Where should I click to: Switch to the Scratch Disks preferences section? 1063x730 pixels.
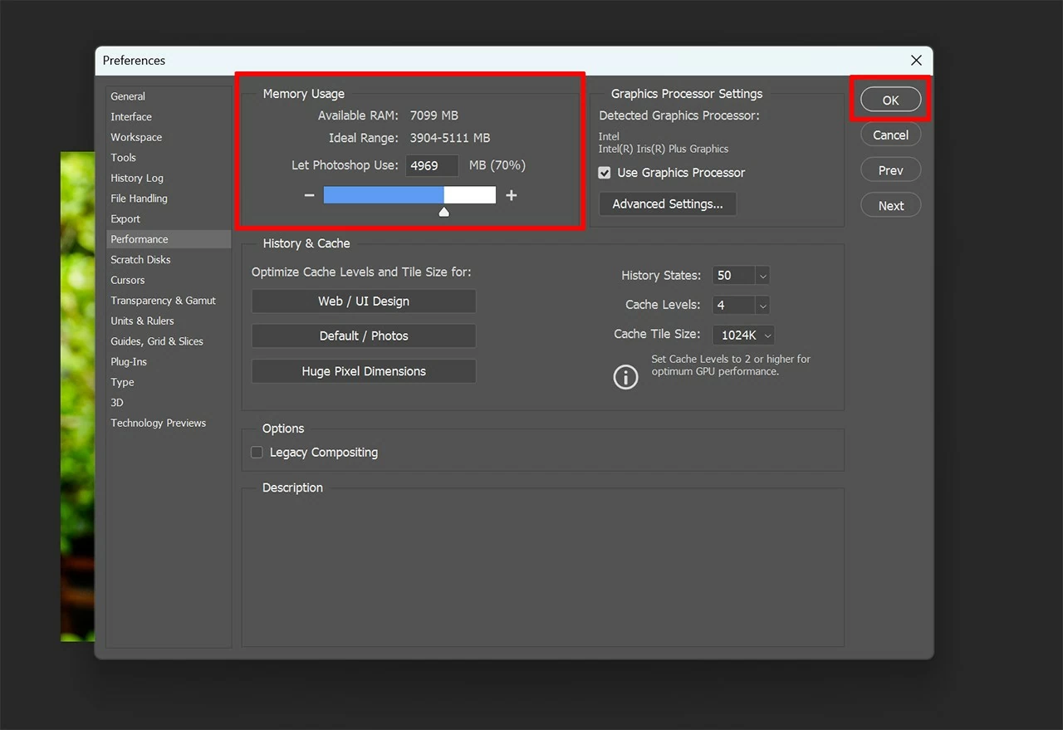[x=140, y=259]
